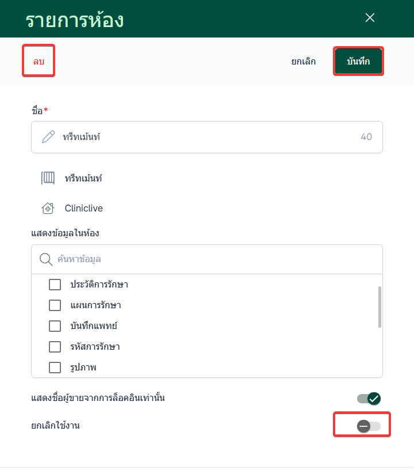Screen dimensions: 414x473
Task: Click the magnifier search icon
Action: (x=46, y=259)
